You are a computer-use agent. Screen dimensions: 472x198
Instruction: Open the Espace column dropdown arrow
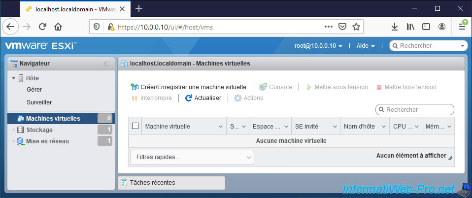286,127
